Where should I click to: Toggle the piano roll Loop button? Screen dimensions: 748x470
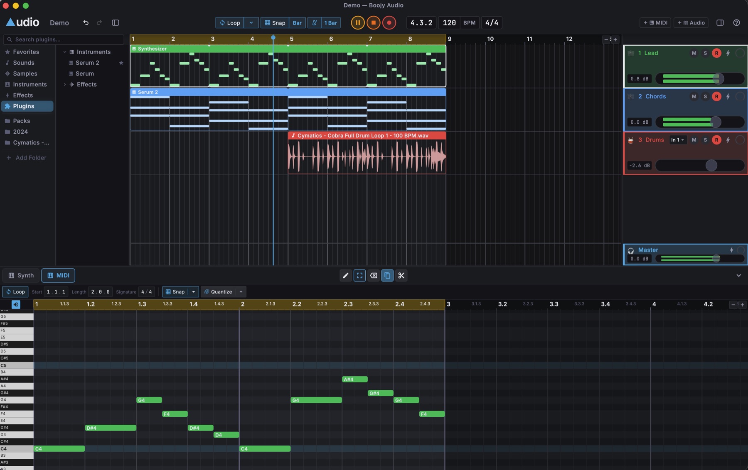(x=15, y=292)
